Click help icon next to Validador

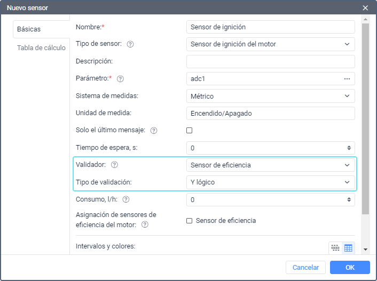pyautogui.click(x=114, y=165)
